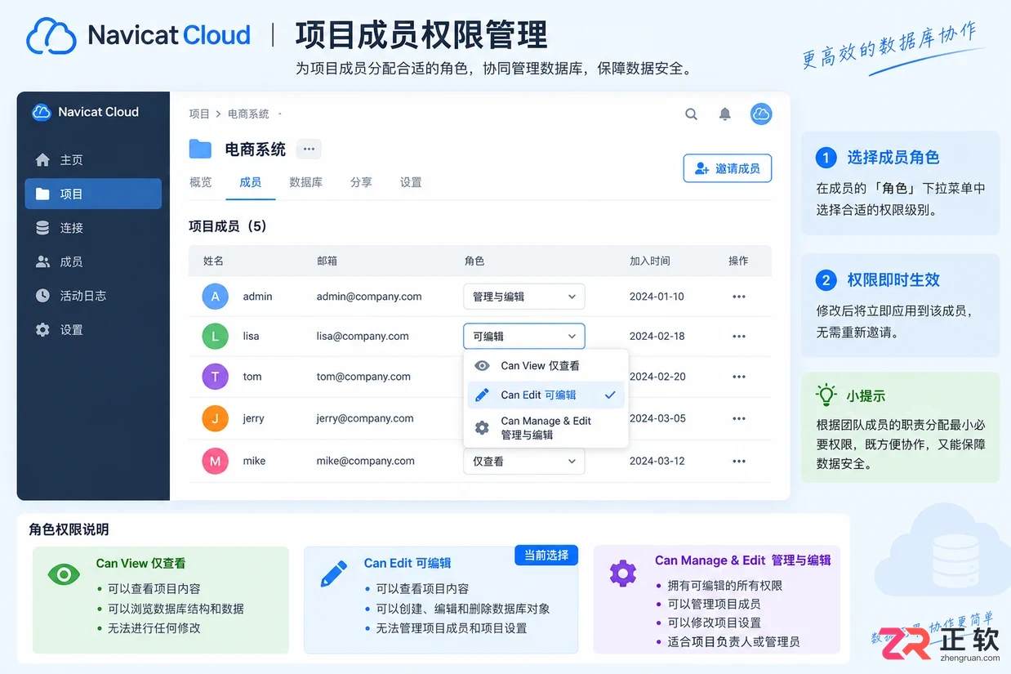This screenshot has width=1011, height=674.
Task: Click admin's blue A avatar
Action: pos(215,297)
